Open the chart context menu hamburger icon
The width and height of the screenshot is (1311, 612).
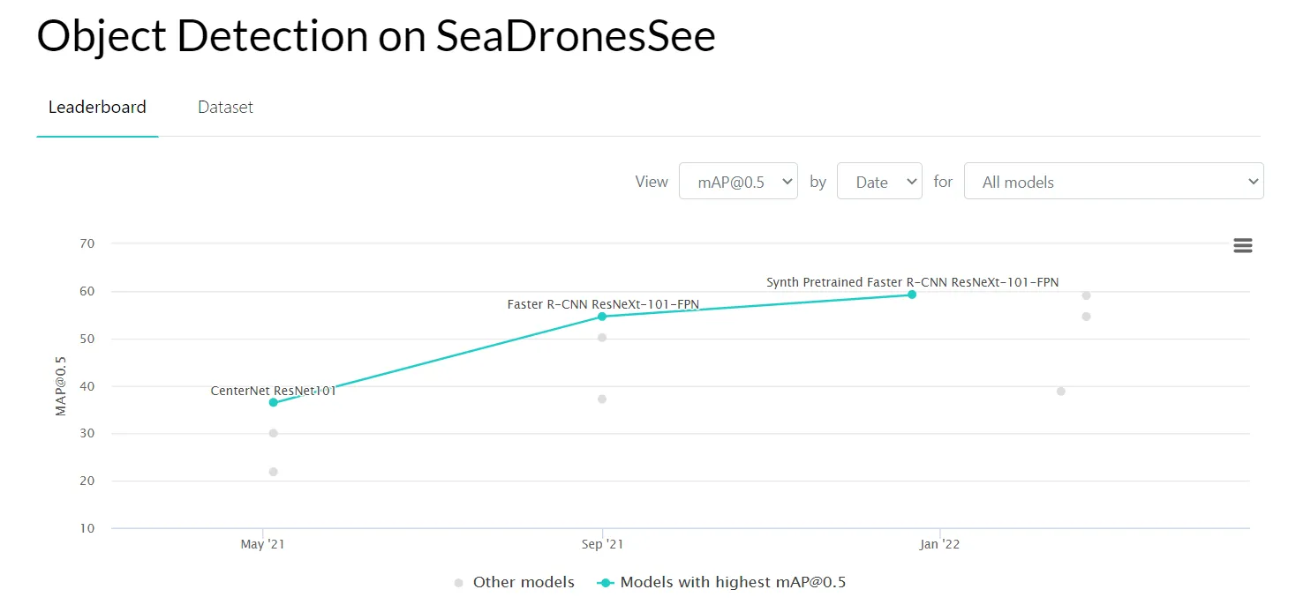1242,246
